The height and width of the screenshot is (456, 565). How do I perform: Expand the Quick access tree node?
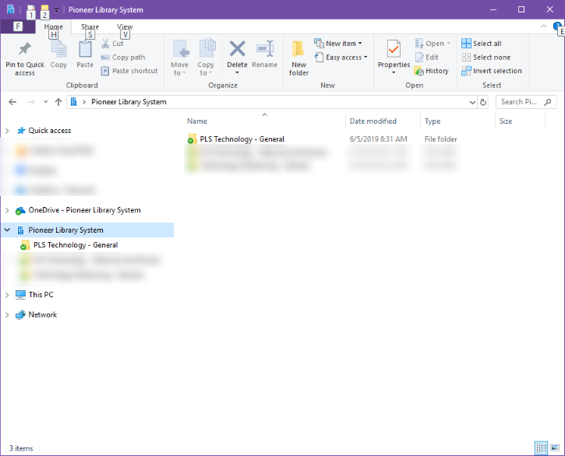pyautogui.click(x=7, y=131)
